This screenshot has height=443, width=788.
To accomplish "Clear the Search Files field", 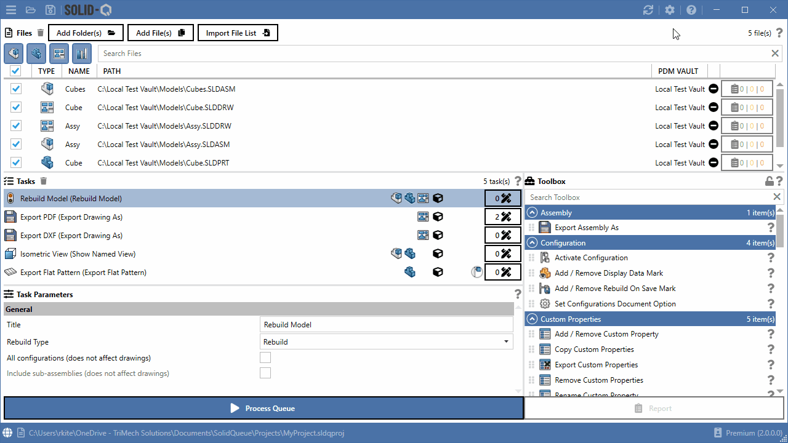I will click(775, 54).
